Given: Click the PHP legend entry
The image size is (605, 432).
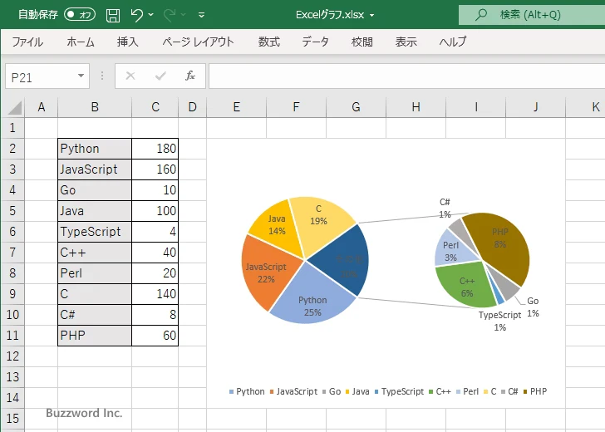Looking at the screenshot, I should [535, 391].
